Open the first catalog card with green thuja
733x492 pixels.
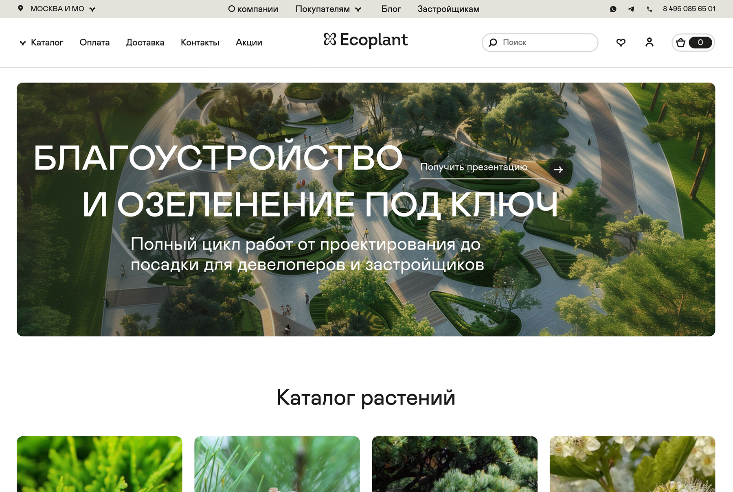tap(99, 464)
